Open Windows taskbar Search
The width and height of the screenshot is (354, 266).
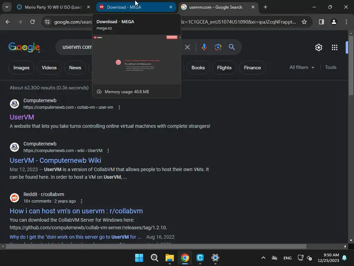point(155,258)
